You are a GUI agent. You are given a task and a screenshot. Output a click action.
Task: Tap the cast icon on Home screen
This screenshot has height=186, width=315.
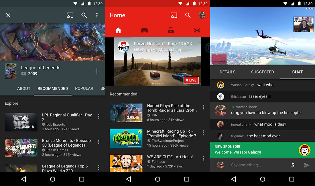click(x=174, y=15)
